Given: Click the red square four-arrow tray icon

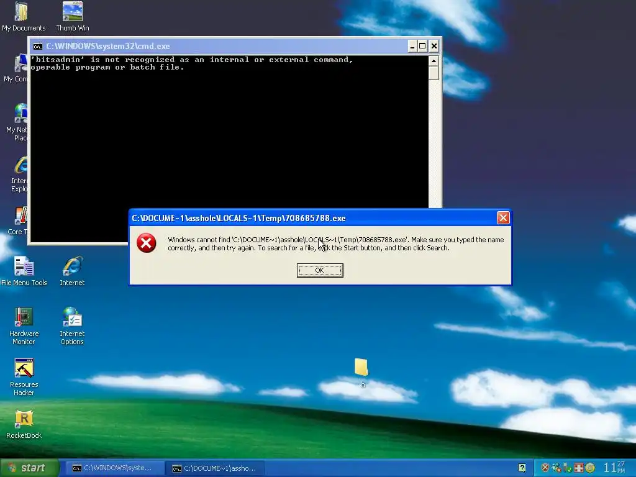Looking at the screenshot, I should coord(579,468).
